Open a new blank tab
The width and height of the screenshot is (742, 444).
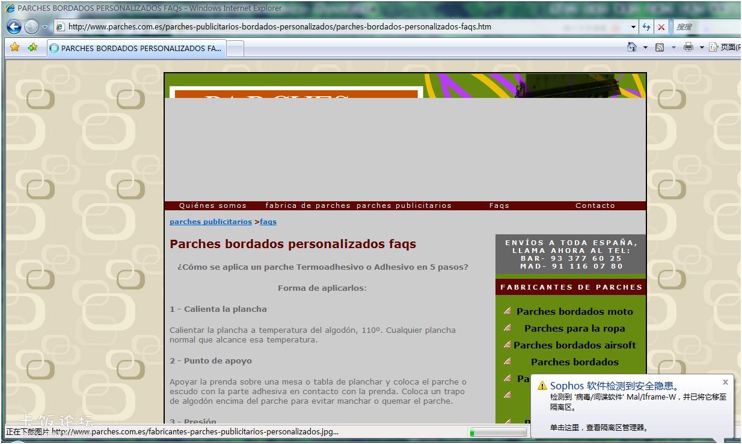pyautogui.click(x=235, y=48)
